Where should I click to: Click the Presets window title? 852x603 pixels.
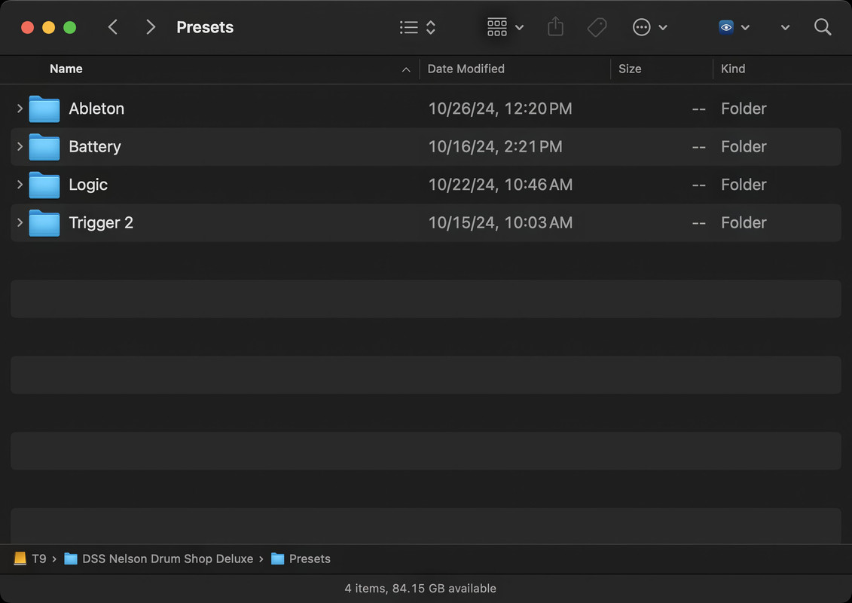205,27
